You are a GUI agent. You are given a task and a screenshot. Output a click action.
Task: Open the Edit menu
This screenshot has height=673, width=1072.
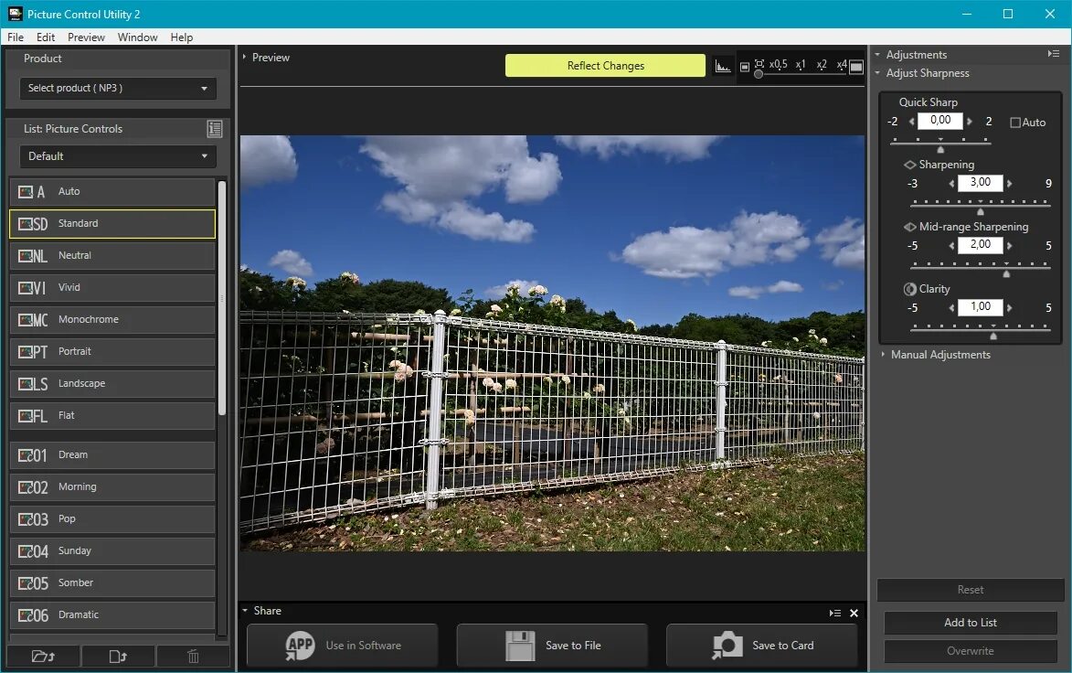46,37
